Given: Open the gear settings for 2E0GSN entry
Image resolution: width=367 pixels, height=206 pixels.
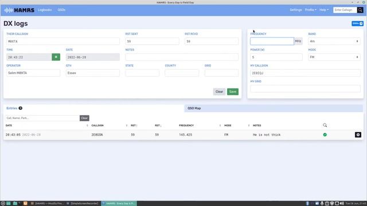Looking at the screenshot, I should 358,135.
